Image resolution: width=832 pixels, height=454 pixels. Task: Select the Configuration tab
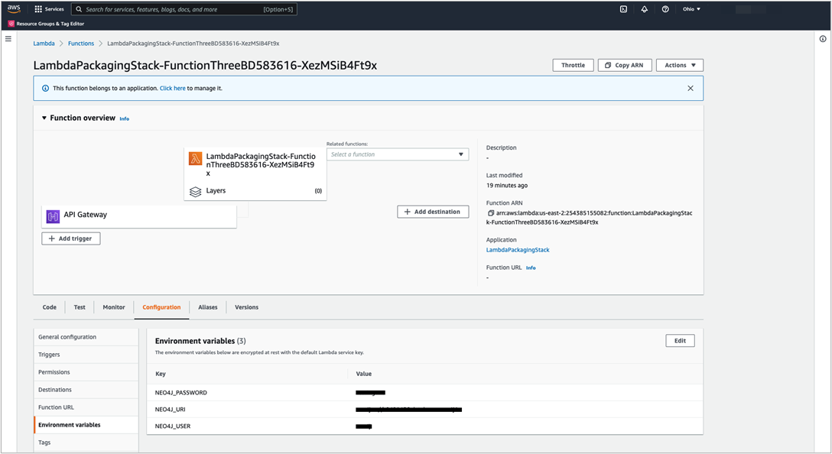[162, 307]
